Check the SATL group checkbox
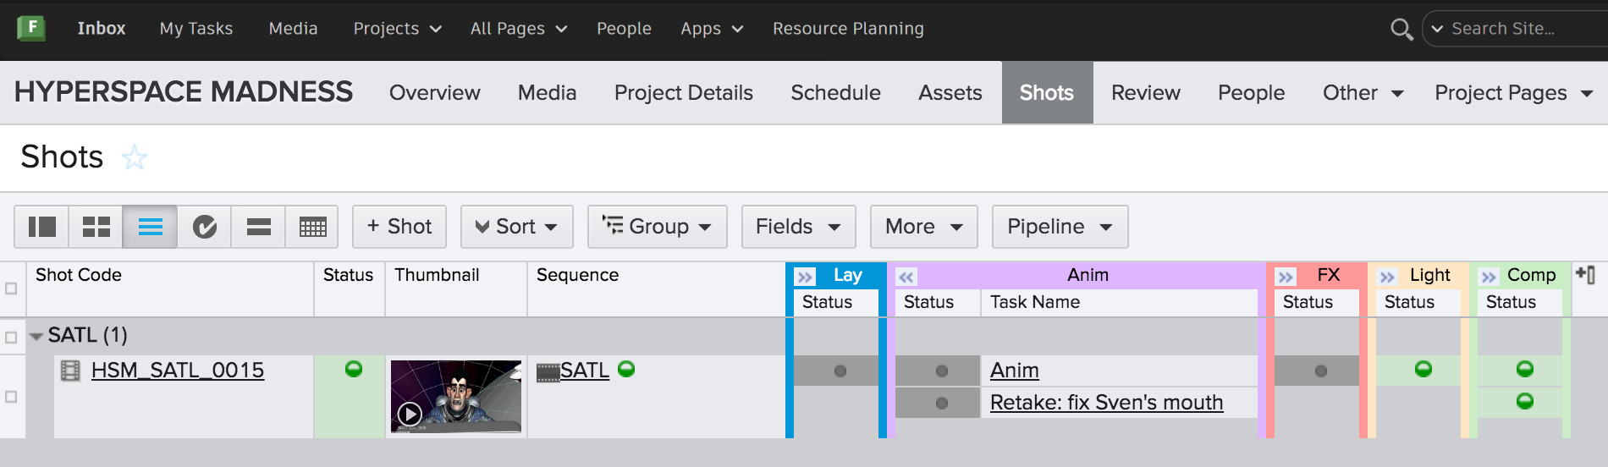The width and height of the screenshot is (1608, 467). point(11,337)
